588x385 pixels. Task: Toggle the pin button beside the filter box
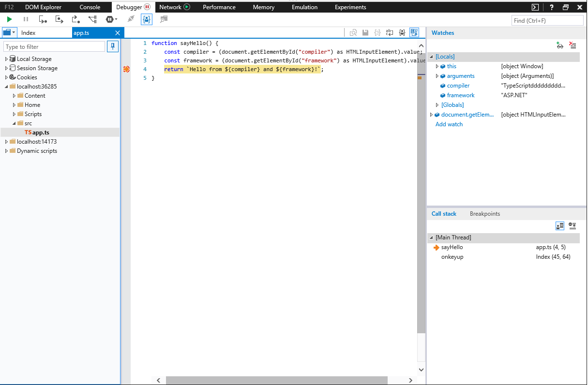(113, 46)
